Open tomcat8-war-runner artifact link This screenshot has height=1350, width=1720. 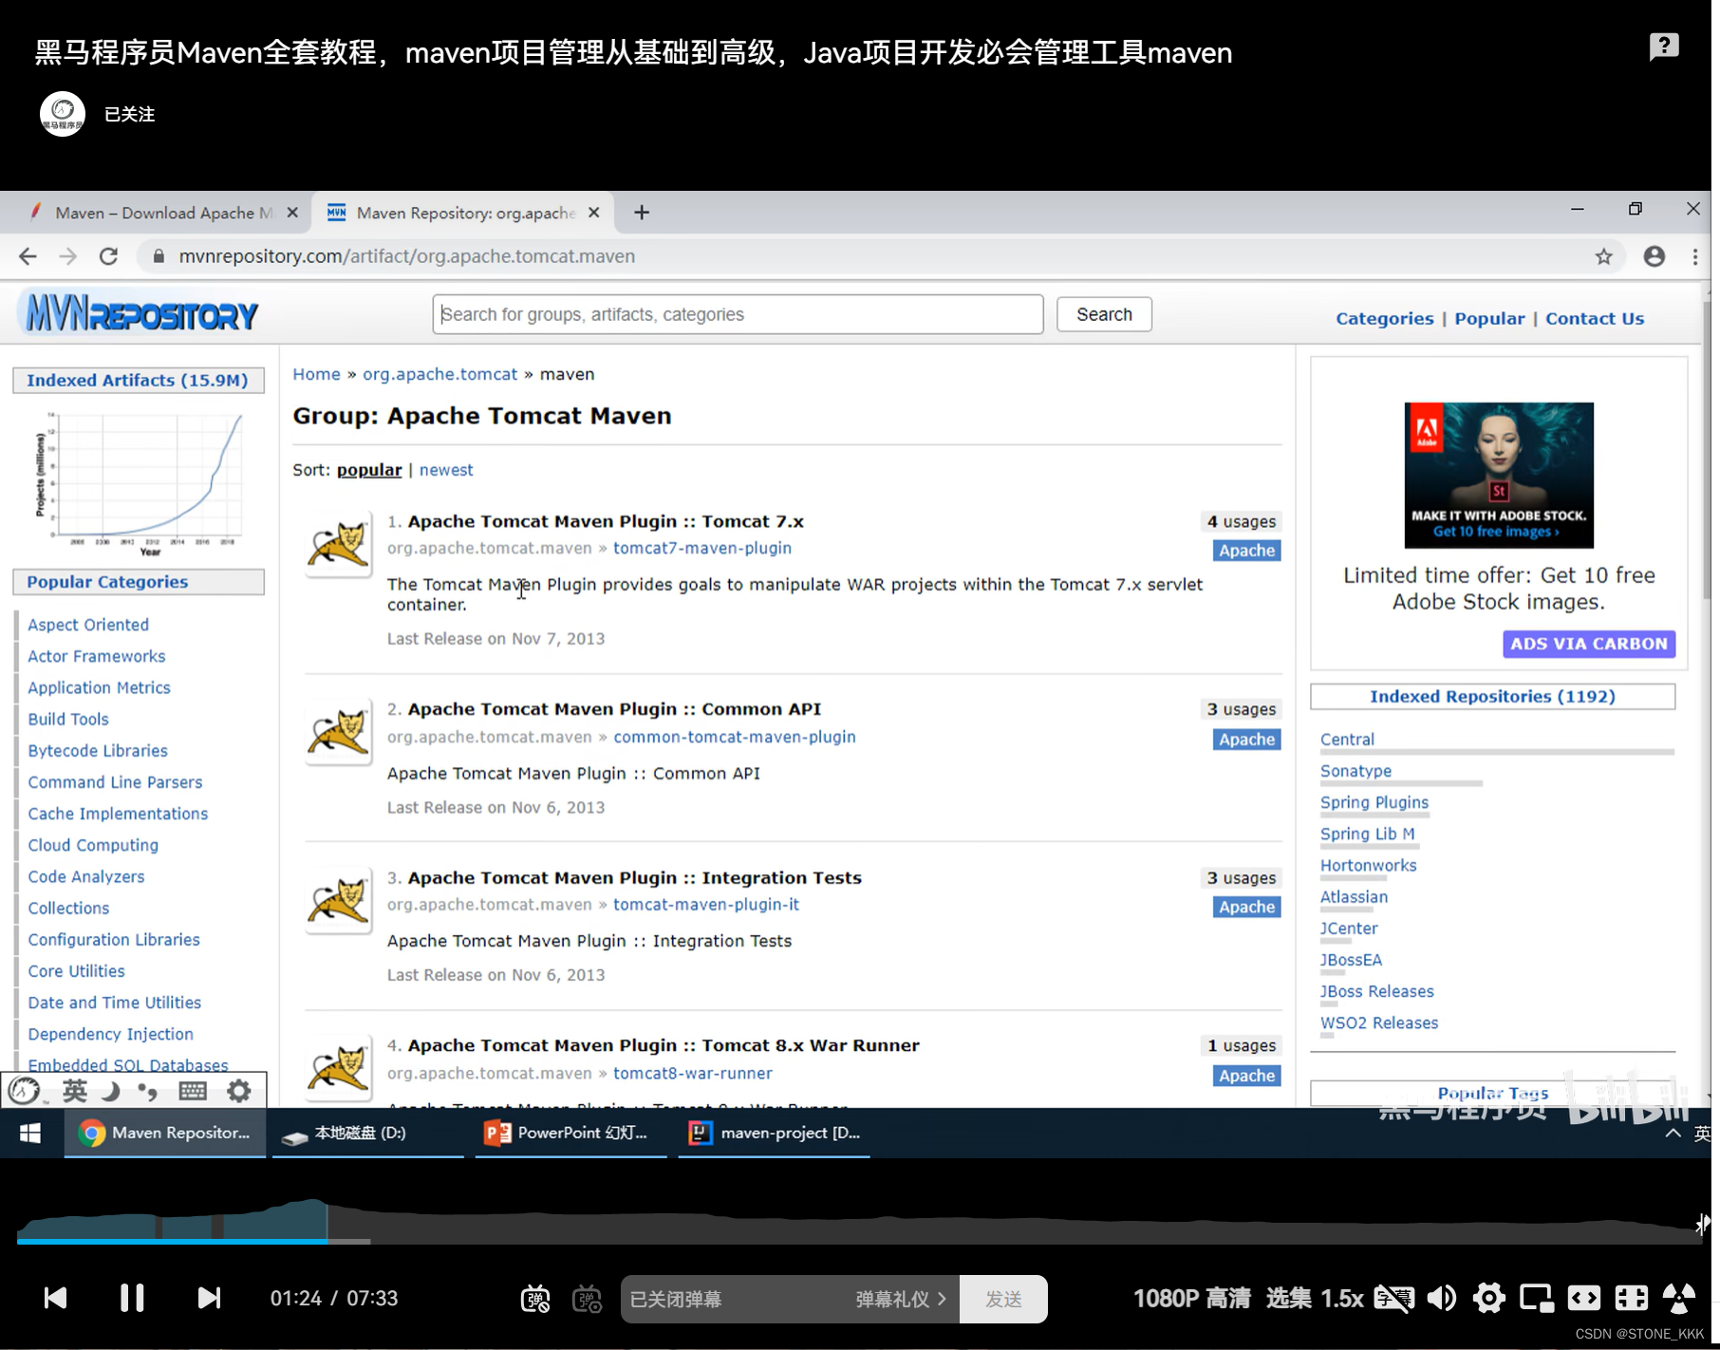point(692,1073)
